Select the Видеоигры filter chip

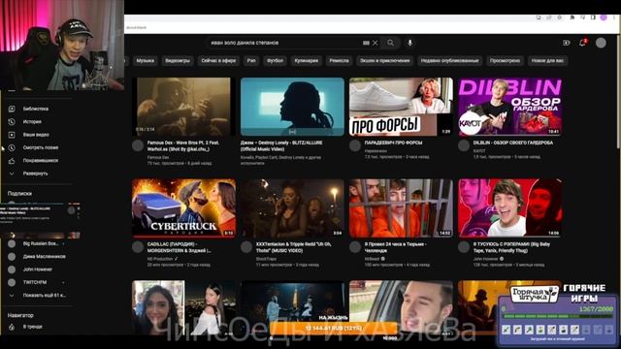(x=178, y=61)
